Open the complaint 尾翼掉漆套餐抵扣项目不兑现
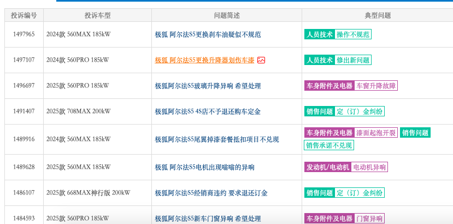Viewport: 453px width, 224px height. click(217, 140)
